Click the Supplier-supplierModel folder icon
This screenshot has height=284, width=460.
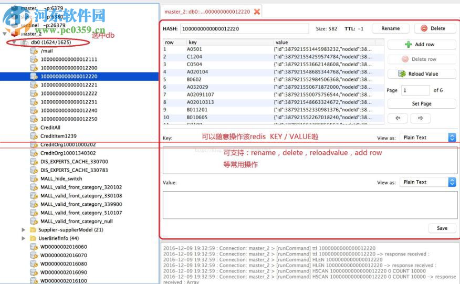click(33, 230)
